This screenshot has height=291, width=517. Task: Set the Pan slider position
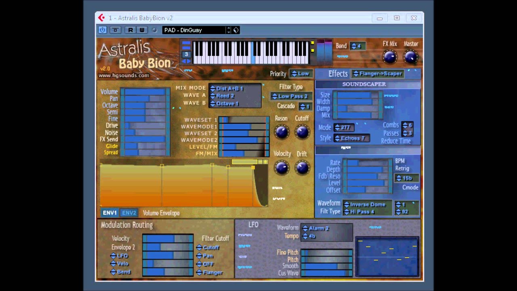click(145, 99)
